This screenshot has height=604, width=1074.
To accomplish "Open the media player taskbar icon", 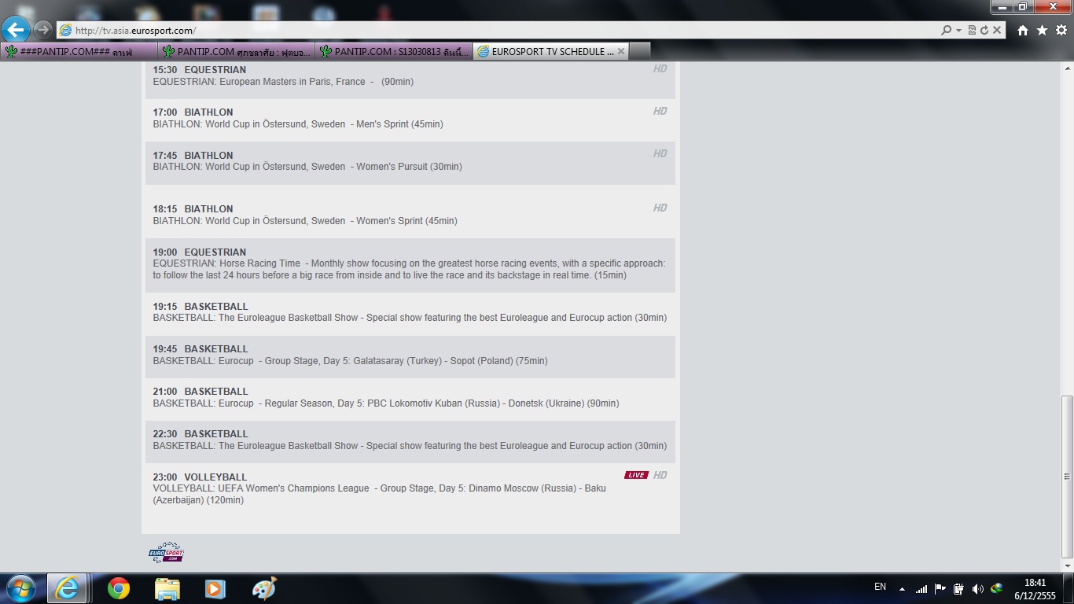I will tap(215, 588).
